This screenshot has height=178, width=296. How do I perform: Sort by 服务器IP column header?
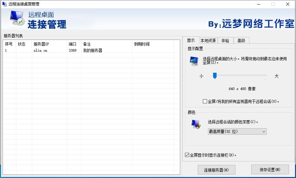pyautogui.click(x=49, y=44)
